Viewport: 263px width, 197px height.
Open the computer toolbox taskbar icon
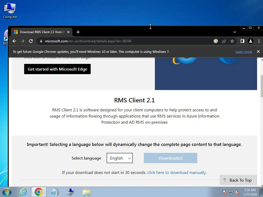(70, 192)
